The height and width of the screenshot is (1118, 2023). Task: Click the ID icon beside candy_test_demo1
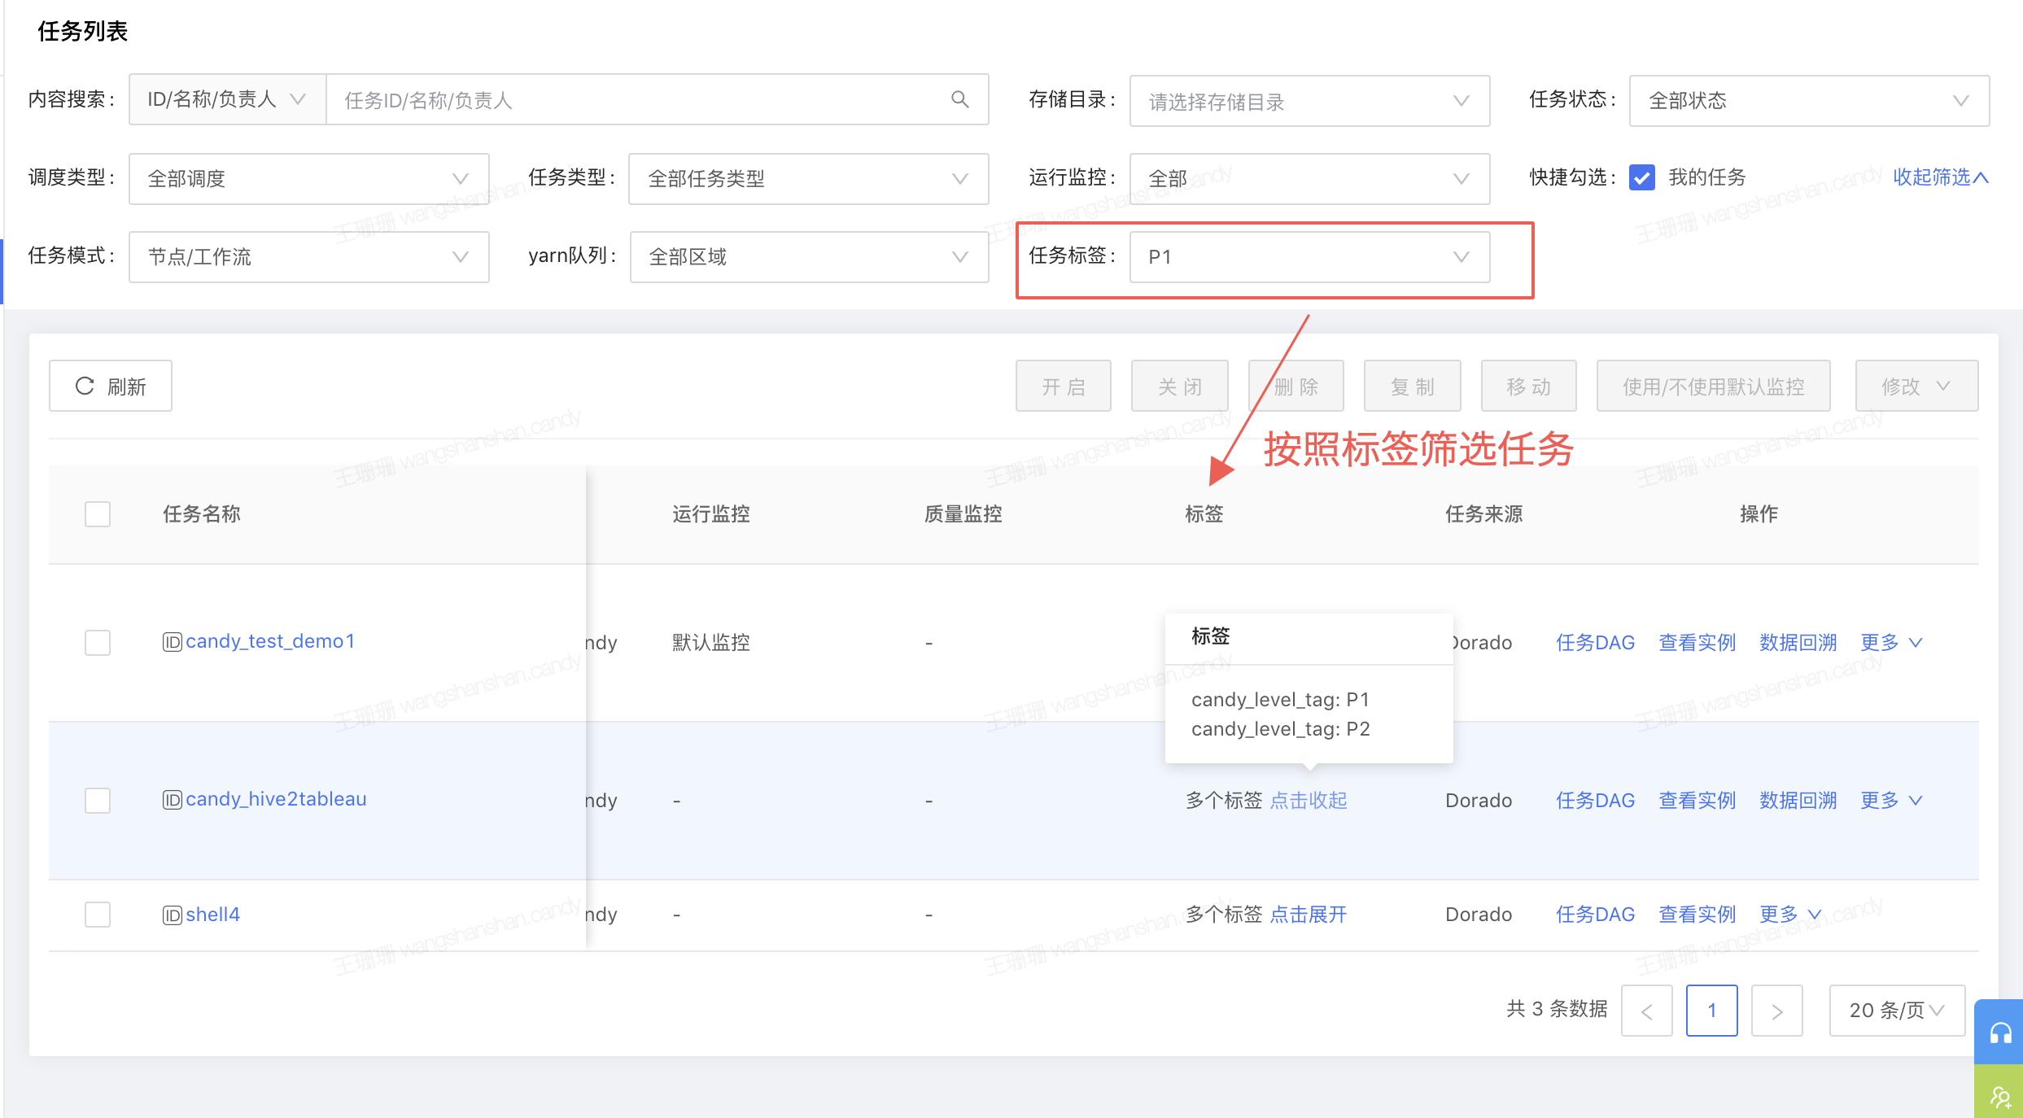coord(172,642)
